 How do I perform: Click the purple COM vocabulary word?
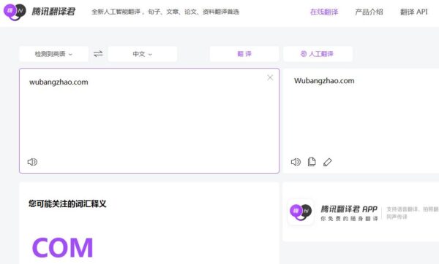(x=62, y=247)
